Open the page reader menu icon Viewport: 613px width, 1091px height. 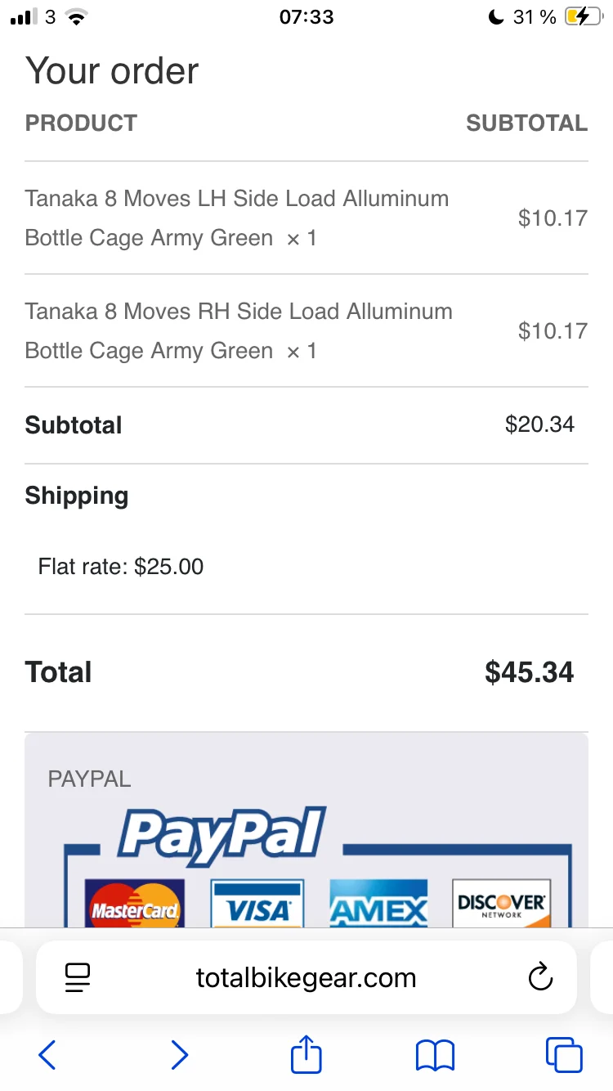(78, 977)
